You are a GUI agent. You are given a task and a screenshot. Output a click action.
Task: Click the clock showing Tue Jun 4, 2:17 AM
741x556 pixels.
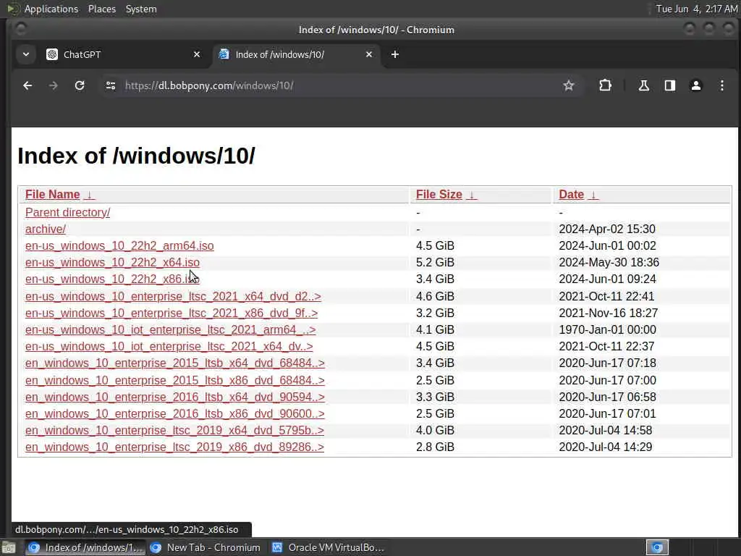[x=697, y=9]
